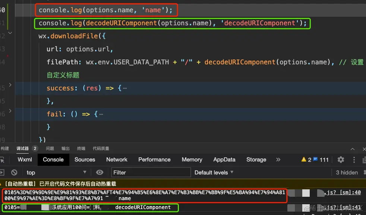Image resolution: width=366 pixels, height=215 pixels.
Task: Open devtools more options menu
Action: [x=354, y=160]
